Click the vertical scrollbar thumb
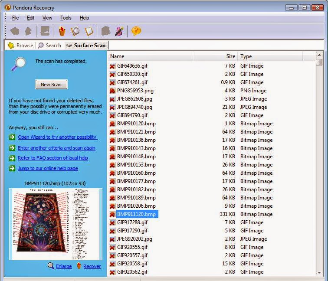 pyautogui.click(x=319, y=62)
